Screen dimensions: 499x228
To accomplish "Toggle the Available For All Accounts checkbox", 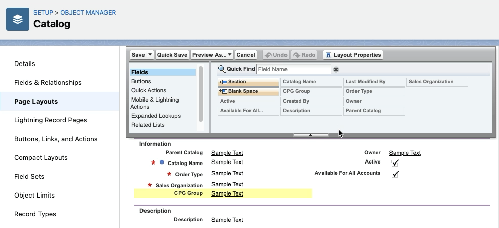I will [x=396, y=174].
